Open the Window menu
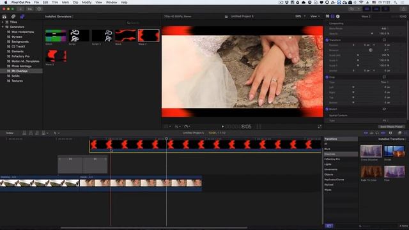The image size is (409, 230). (x=111, y=3)
